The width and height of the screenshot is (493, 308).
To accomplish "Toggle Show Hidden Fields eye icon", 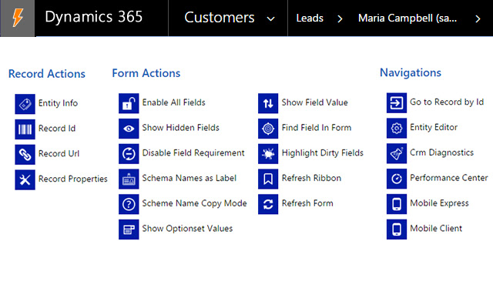I will [x=129, y=128].
